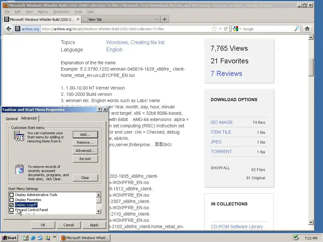Screen dimensions: 323x242
Task: Click Apply in the Properties dialog
Action: coord(94,225)
